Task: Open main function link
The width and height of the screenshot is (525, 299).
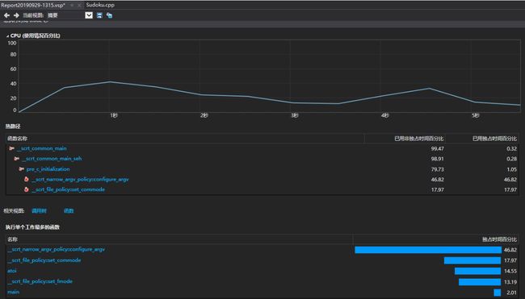Action: click(x=14, y=292)
